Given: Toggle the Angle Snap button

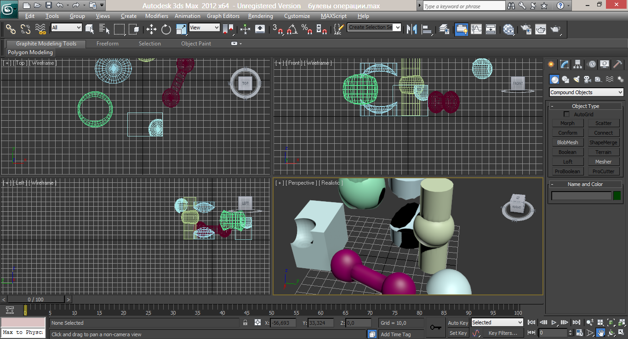Looking at the screenshot, I should [x=291, y=29].
